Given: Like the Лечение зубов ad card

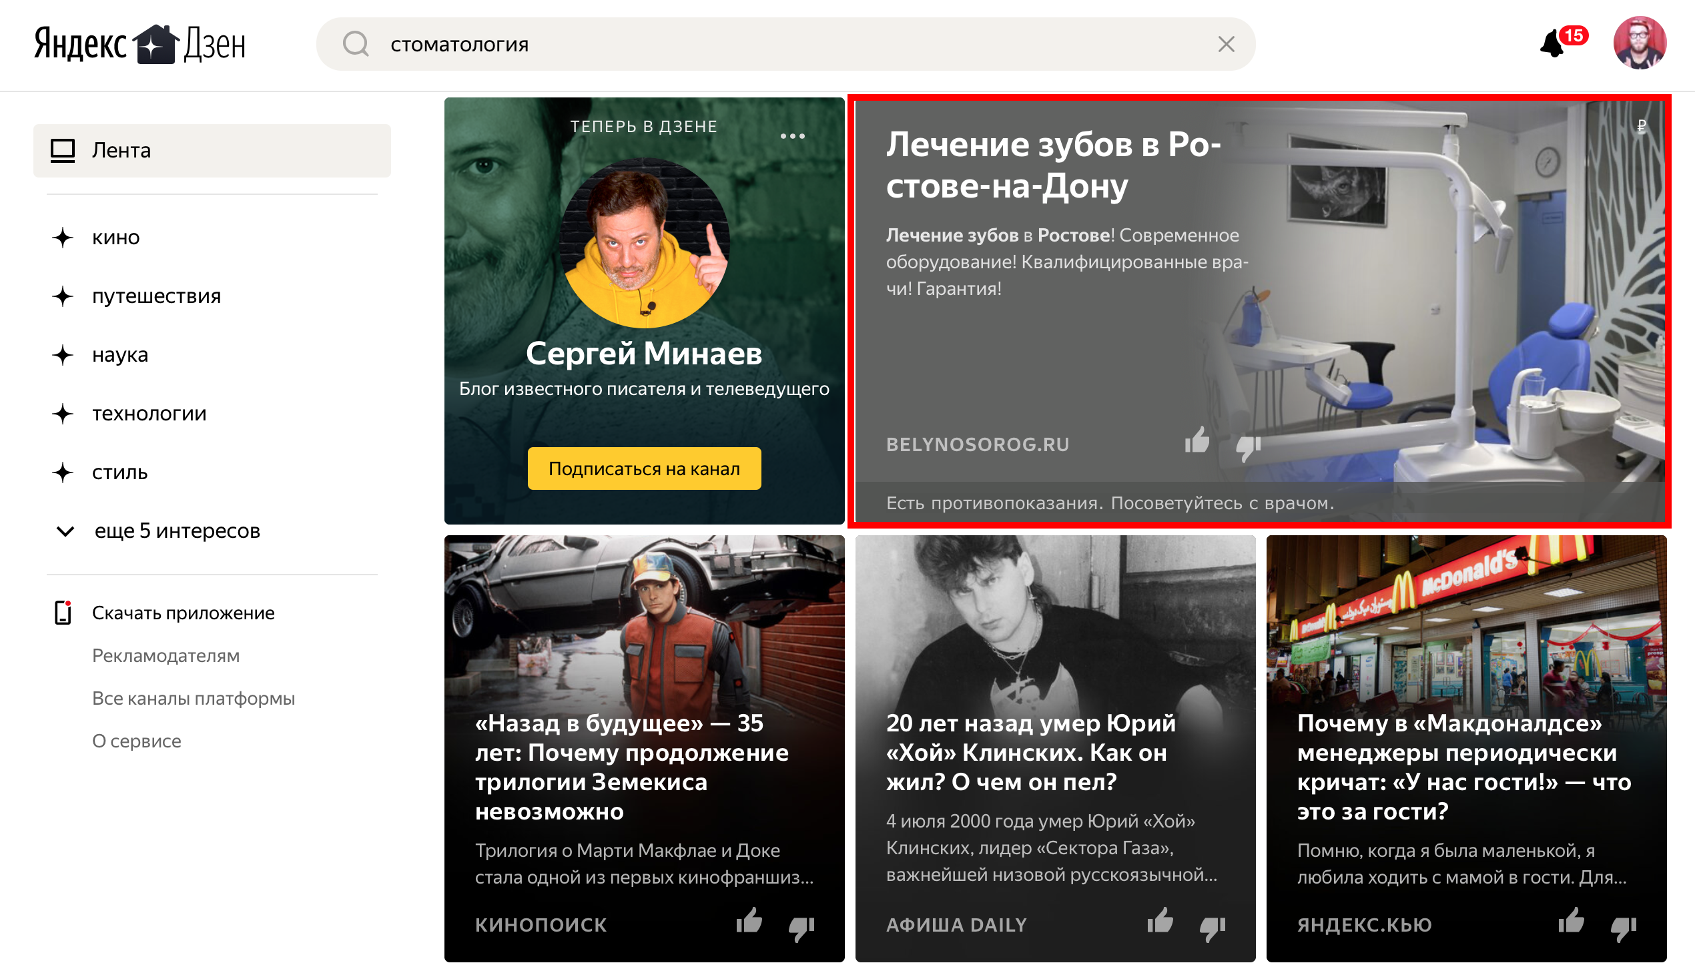Looking at the screenshot, I should click(x=1197, y=440).
